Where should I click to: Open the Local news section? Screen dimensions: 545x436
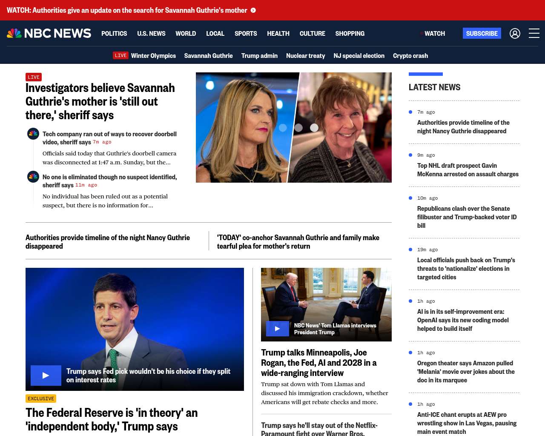[x=215, y=33]
